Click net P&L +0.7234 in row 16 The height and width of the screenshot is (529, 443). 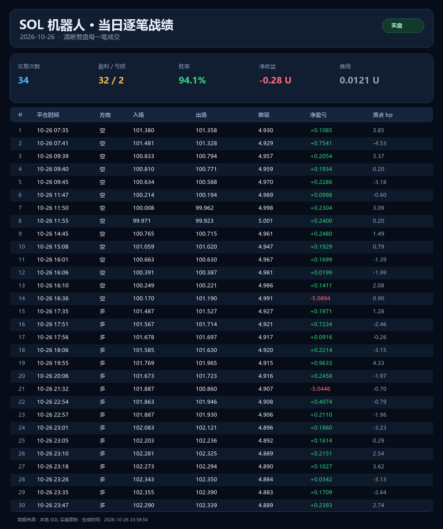coord(321,324)
